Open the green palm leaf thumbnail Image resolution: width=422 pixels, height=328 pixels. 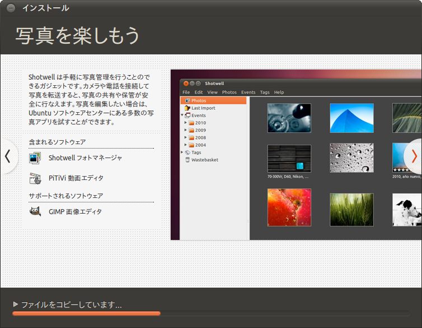[x=407, y=118]
